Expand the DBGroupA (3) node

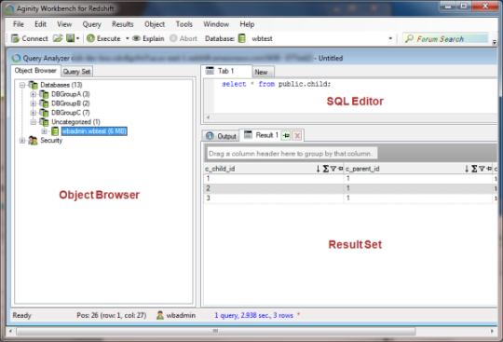coord(33,94)
